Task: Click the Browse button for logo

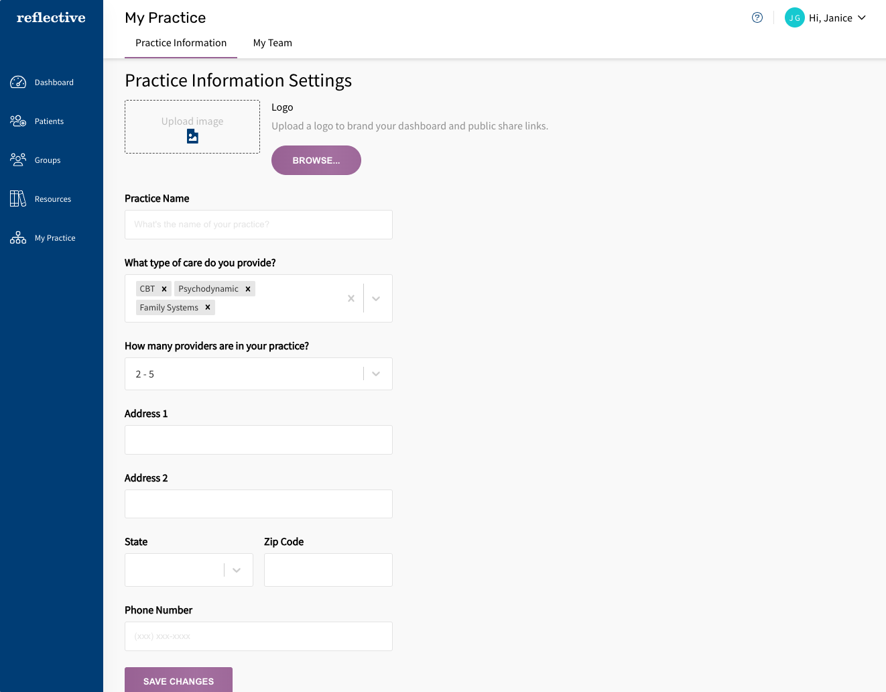Action: click(316, 160)
